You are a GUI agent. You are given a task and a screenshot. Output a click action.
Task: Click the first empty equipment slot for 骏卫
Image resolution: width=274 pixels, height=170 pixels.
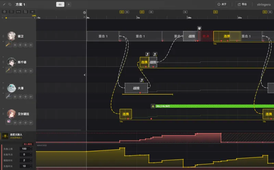tap(15, 45)
